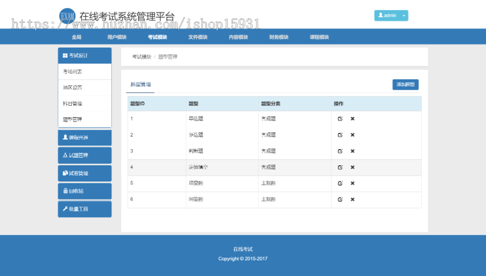
Task: Edit the row 6 问答题 entry
Action: (340, 199)
